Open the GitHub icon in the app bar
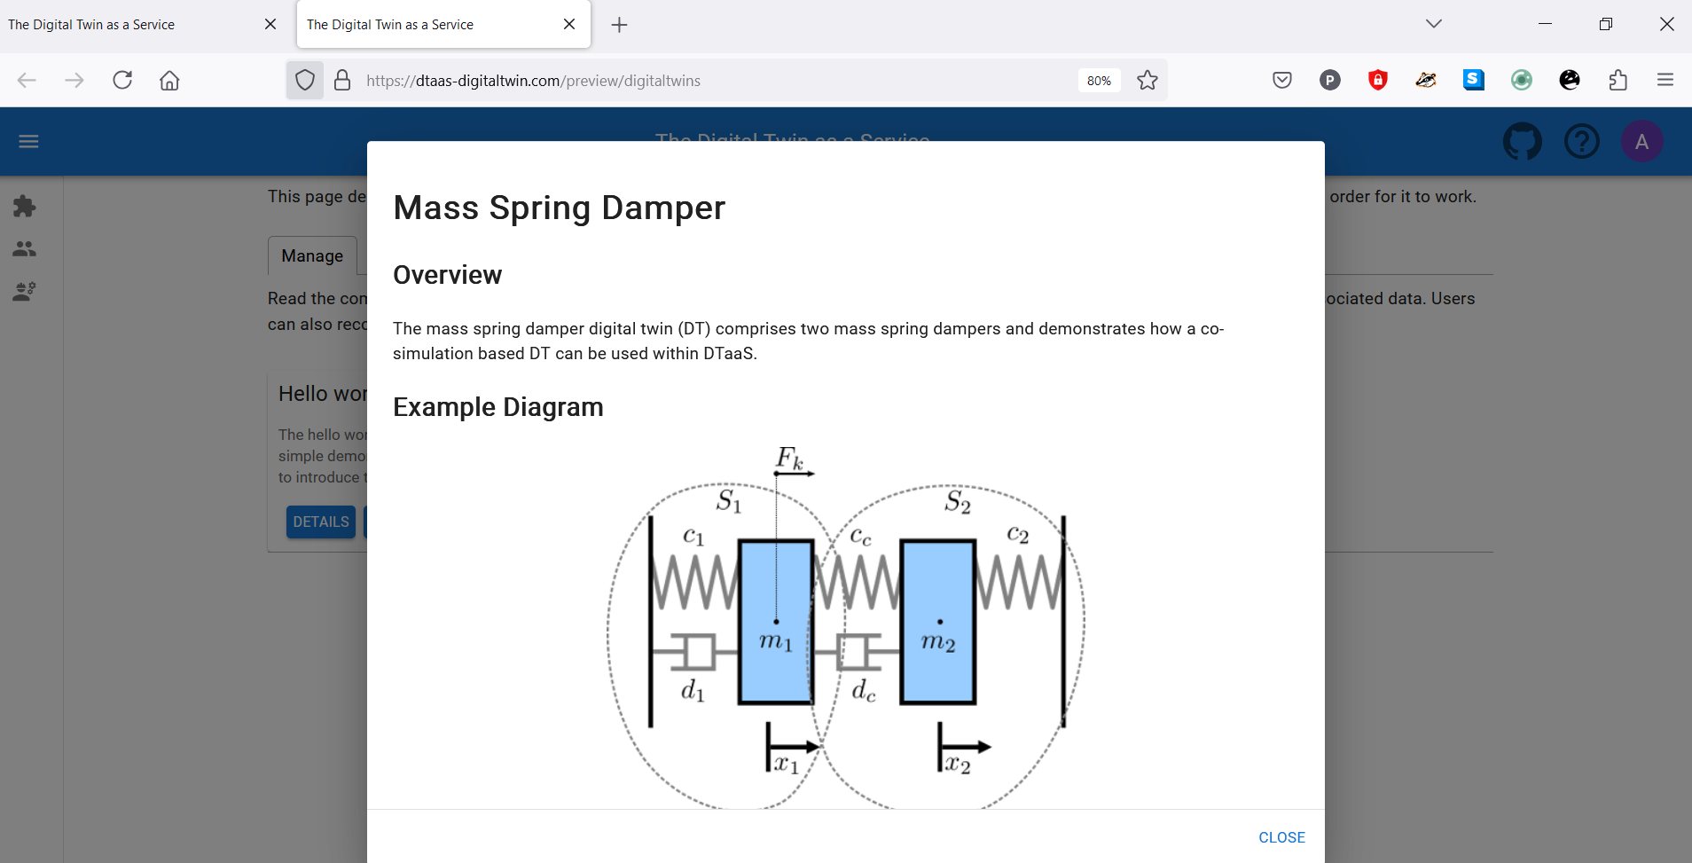 [1522, 141]
